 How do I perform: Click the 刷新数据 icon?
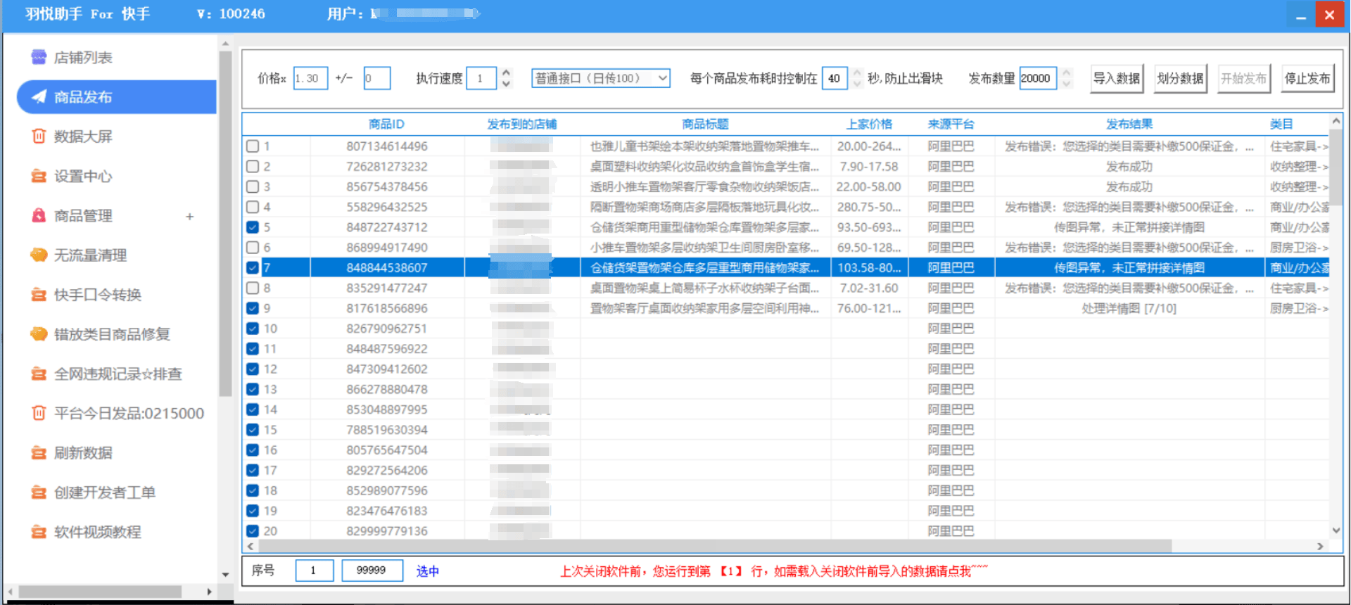[39, 452]
